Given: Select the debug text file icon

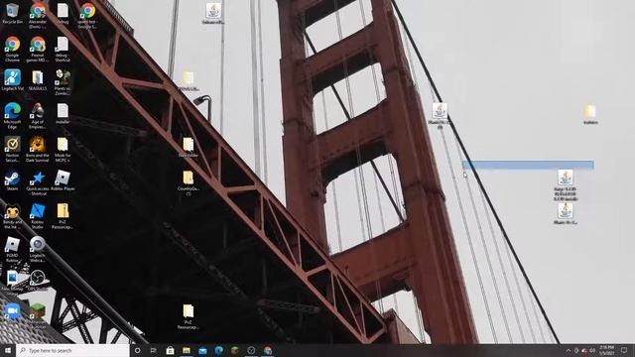Looking at the screenshot, I should (x=63, y=13).
